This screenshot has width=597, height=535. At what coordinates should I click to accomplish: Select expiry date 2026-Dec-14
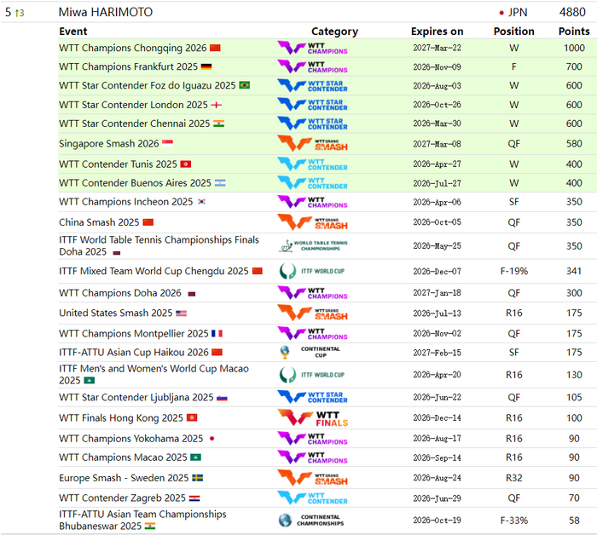tap(437, 418)
